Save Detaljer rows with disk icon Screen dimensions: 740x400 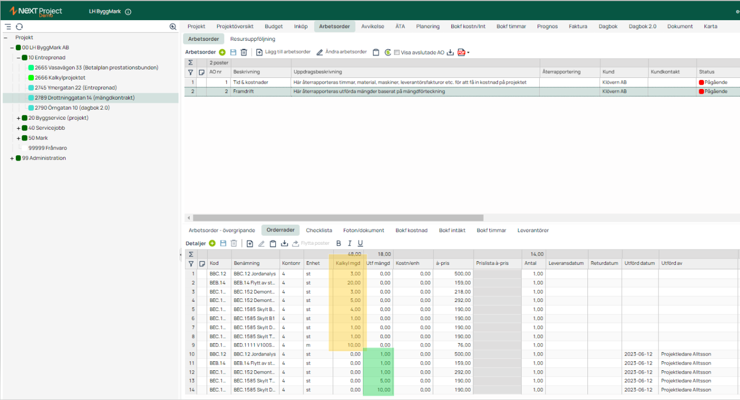(x=223, y=243)
